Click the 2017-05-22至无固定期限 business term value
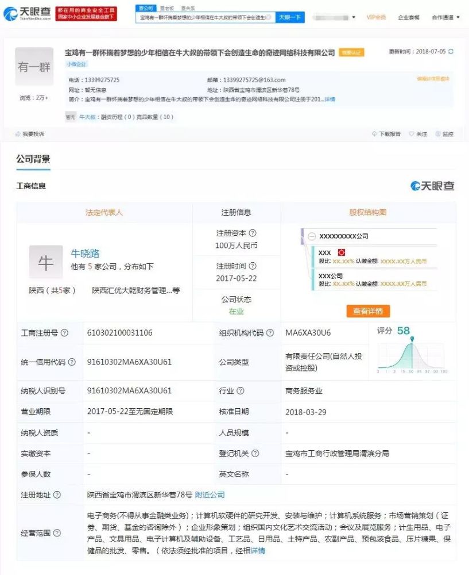Image resolution: width=469 pixels, height=575 pixels. click(x=130, y=412)
